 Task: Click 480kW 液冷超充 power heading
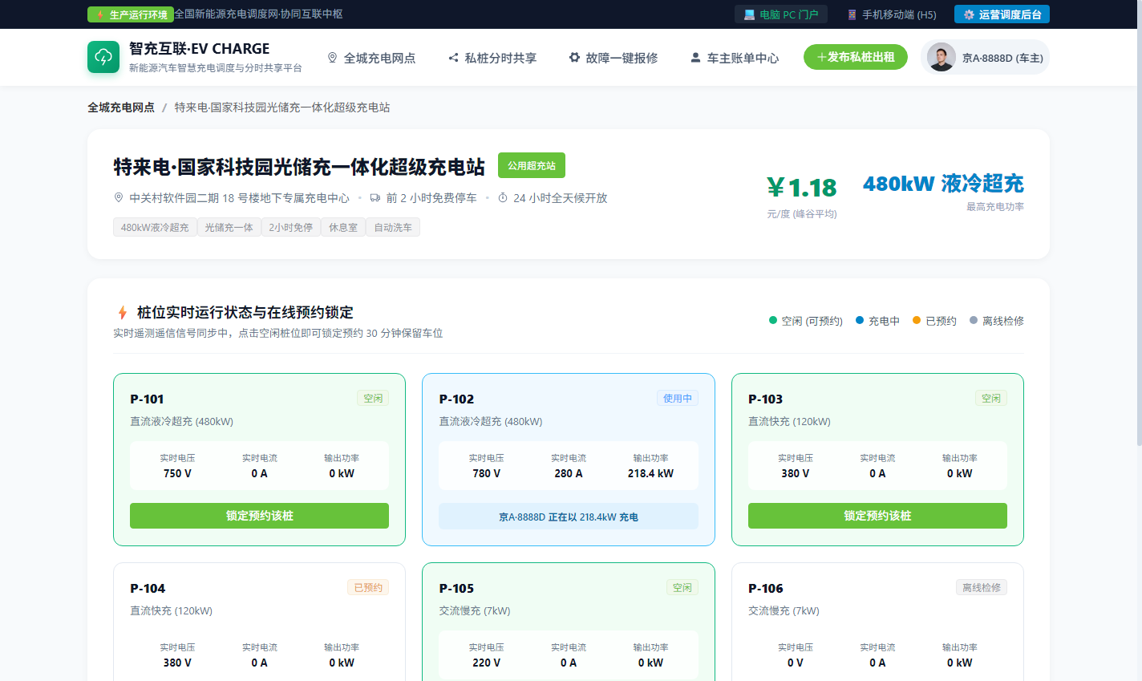coord(943,184)
